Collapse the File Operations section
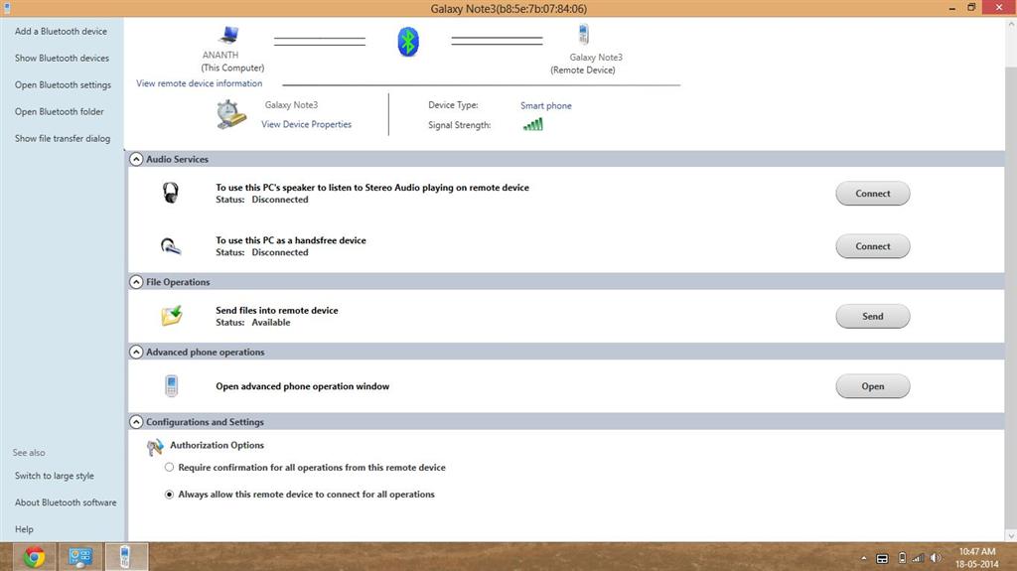The height and width of the screenshot is (571, 1017). [x=136, y=282]
